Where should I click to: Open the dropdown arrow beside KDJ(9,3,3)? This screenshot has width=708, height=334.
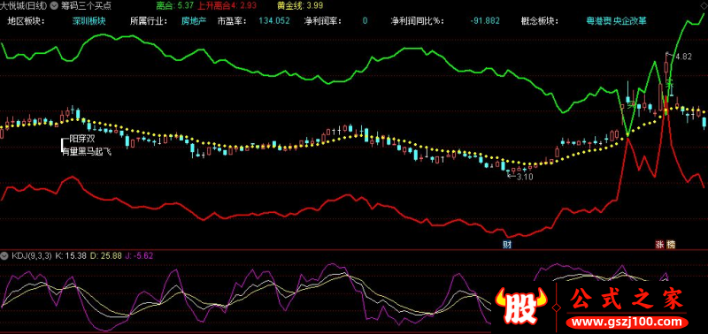click(5, 256)
